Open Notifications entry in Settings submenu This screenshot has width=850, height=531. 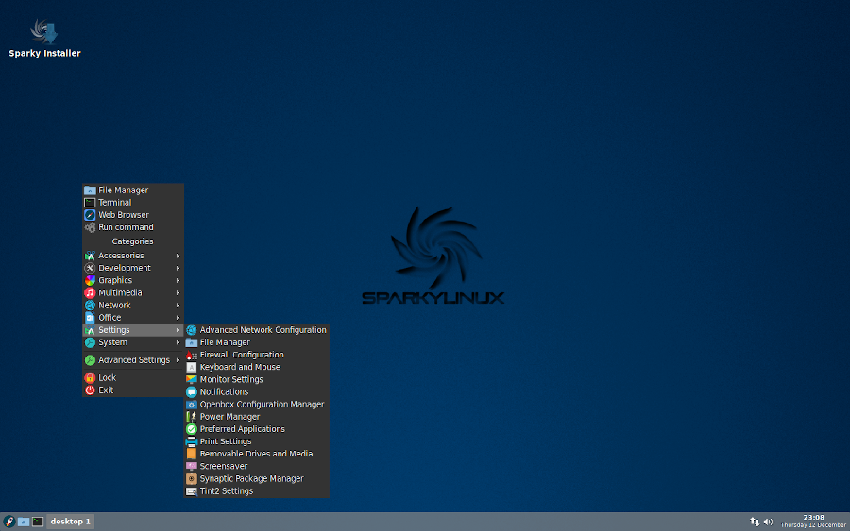(x=256, y=392)
